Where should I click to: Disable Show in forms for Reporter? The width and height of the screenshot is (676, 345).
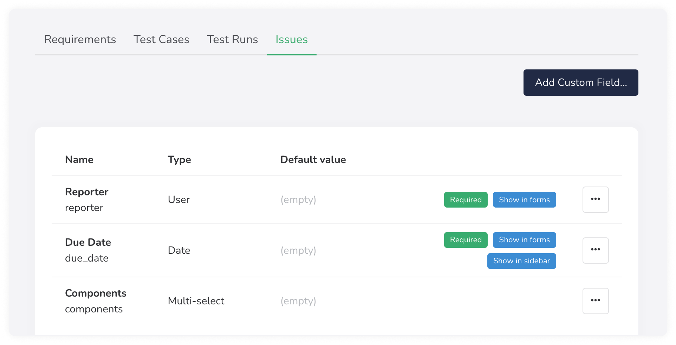(x=524, y=199)
